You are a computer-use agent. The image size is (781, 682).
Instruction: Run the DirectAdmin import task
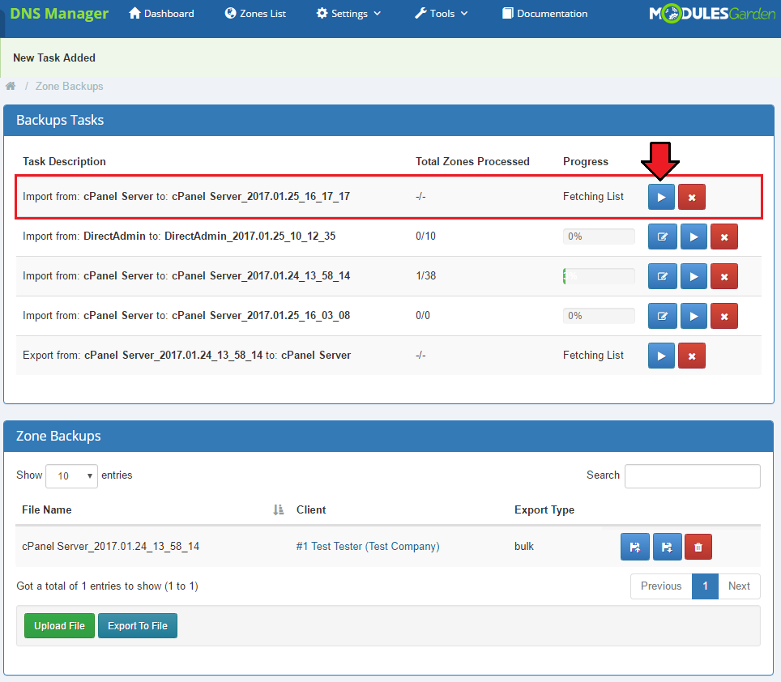[x=694, y=237]
